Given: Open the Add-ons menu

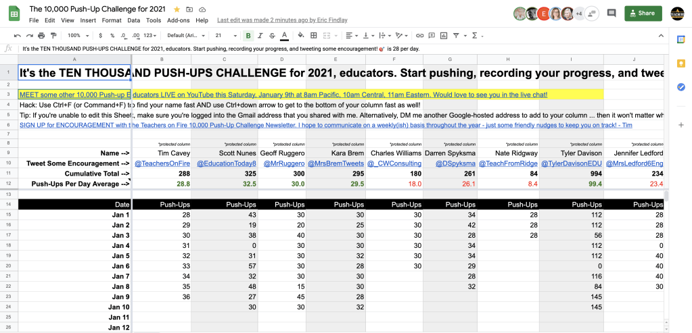Looking at the screenshot, I should click(x=179, y=20).
